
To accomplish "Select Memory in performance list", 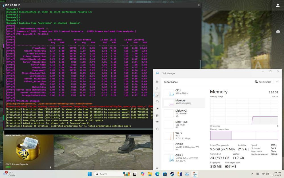I will (184, 103).
